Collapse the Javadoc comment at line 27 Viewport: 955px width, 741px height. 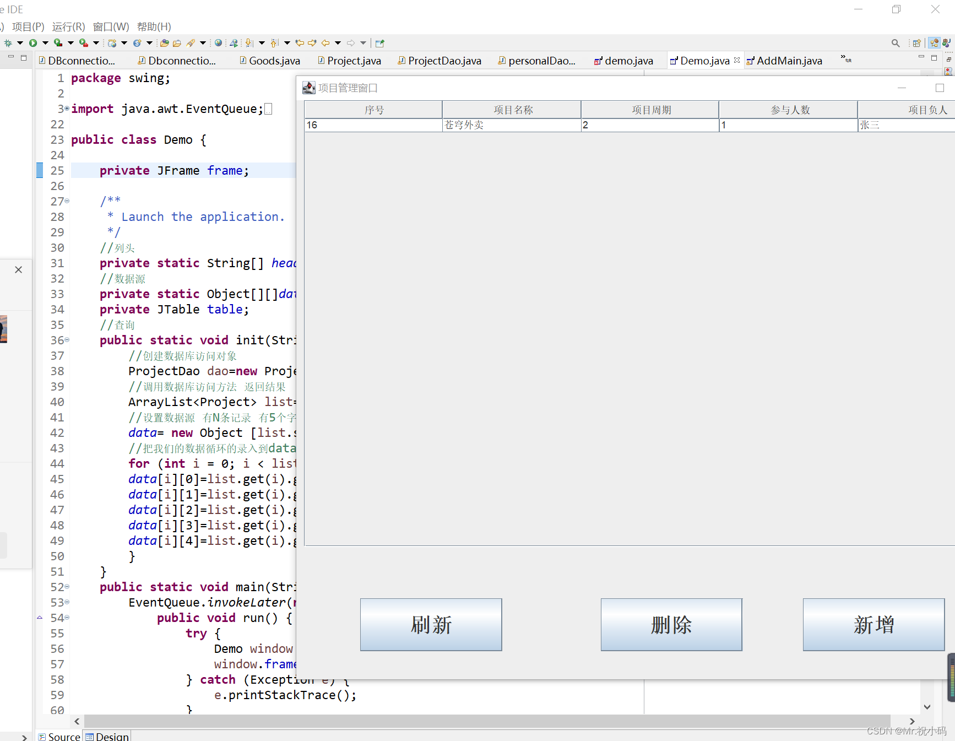pos(67,201)
